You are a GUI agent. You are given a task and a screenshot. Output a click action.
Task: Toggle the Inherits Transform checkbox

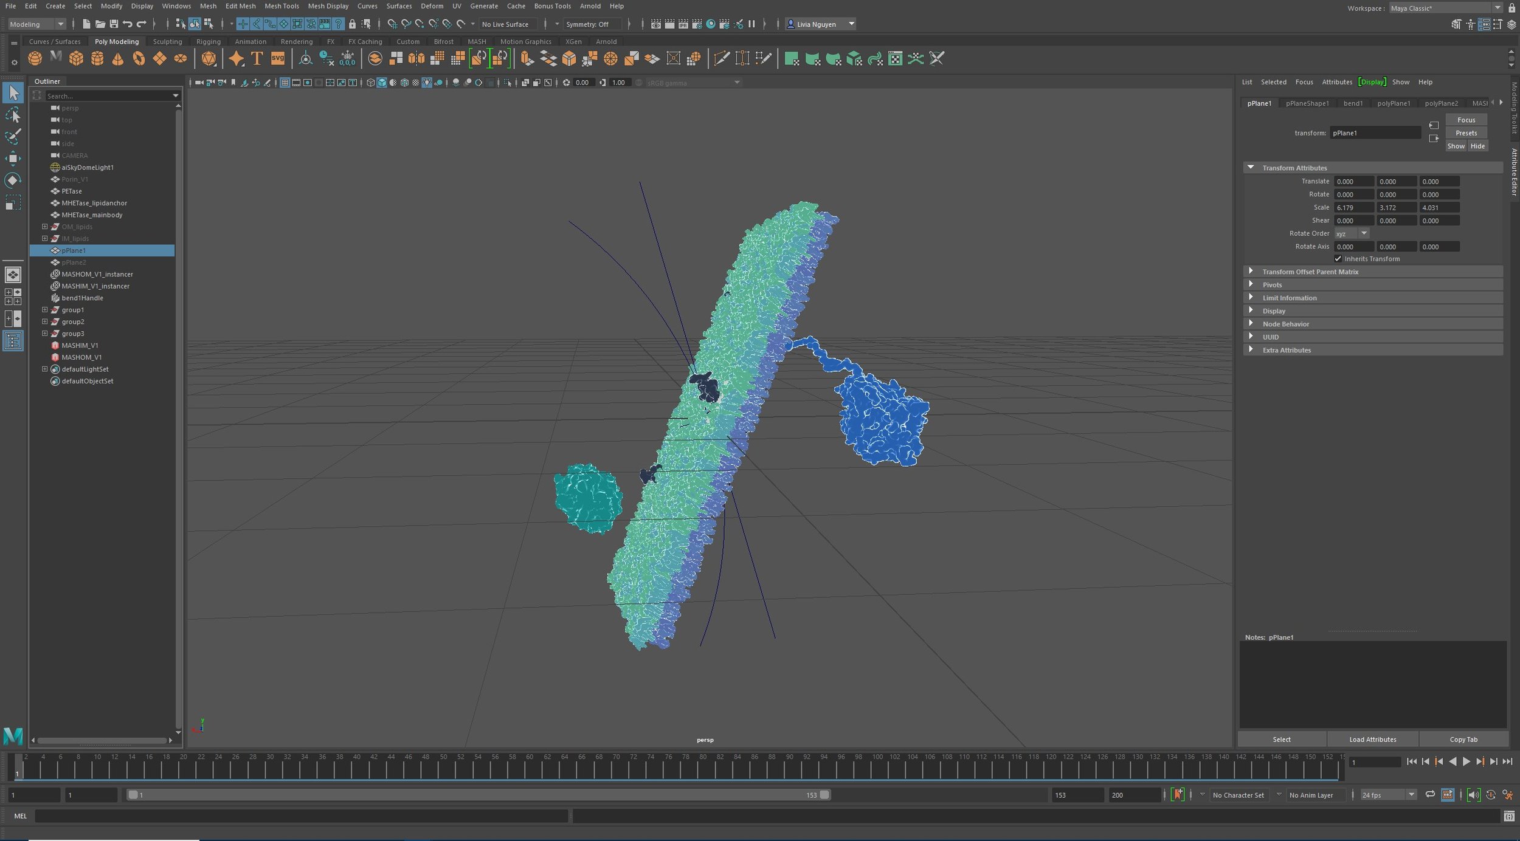1338,259
